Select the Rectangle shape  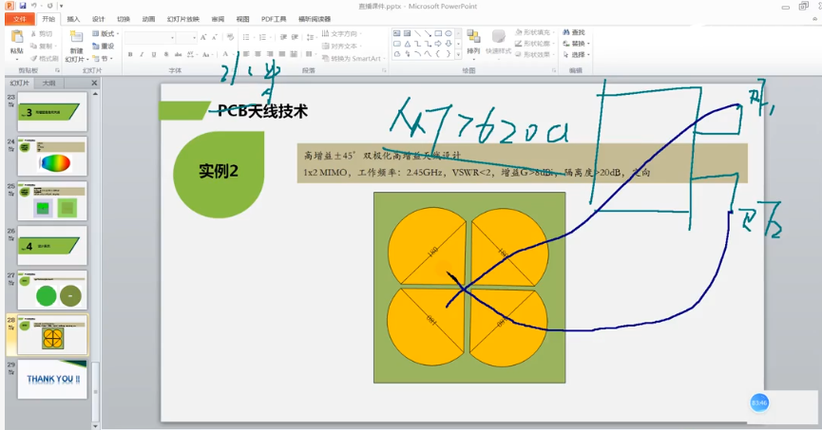[x=438, y=33]
